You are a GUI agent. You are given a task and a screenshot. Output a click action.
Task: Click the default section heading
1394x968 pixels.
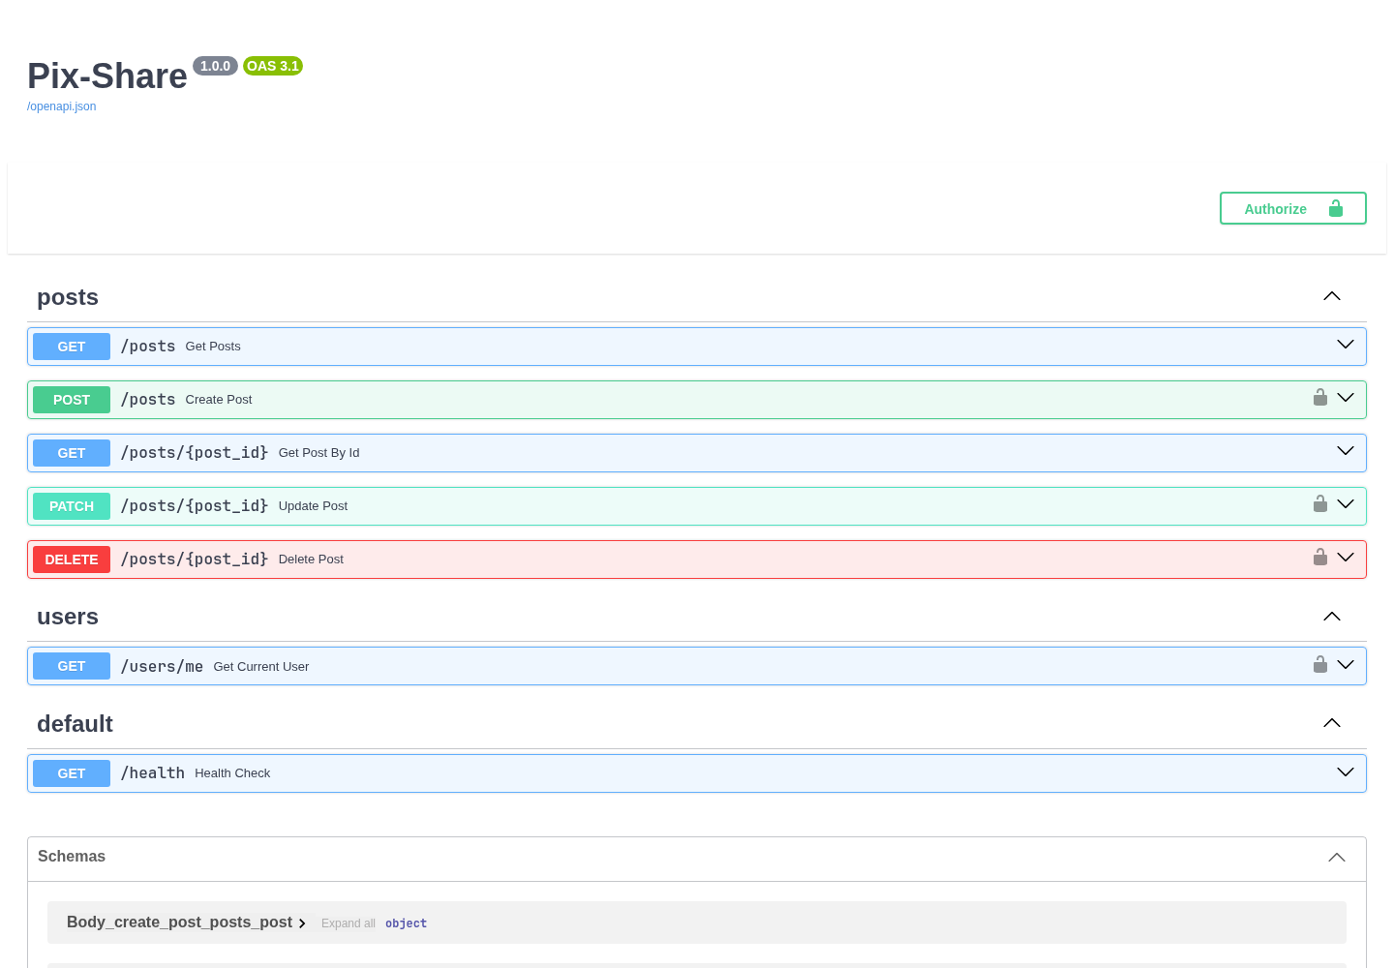coord(75,724)
